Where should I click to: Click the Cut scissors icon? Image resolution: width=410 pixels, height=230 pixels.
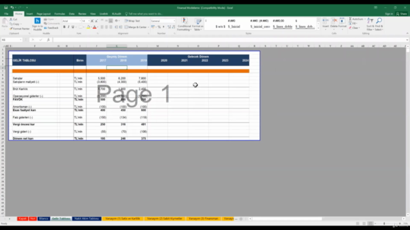(x=11, y=19)
